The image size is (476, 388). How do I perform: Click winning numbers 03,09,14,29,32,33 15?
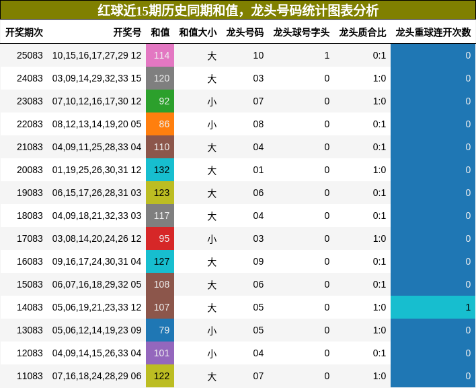pyautogui.click(x=97, y=78)
